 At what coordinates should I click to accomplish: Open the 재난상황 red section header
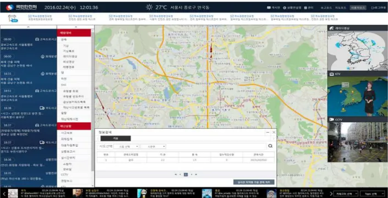click(x=74, y=126)
